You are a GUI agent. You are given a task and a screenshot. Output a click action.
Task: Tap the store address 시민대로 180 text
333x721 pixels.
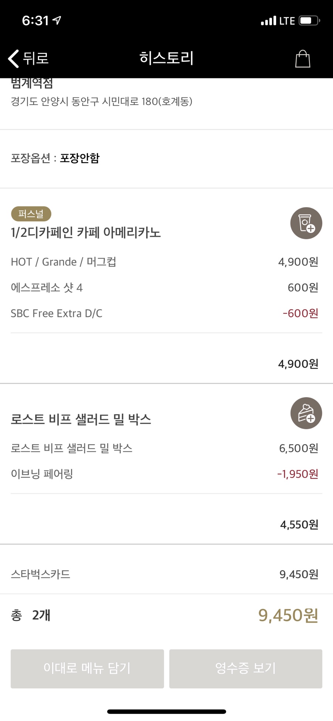pos(102,101)
